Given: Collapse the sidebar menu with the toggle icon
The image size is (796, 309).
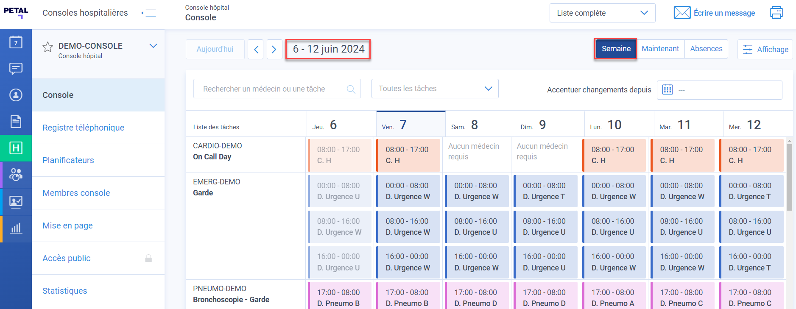Looking at the screenshot, I should pos(149,13).
